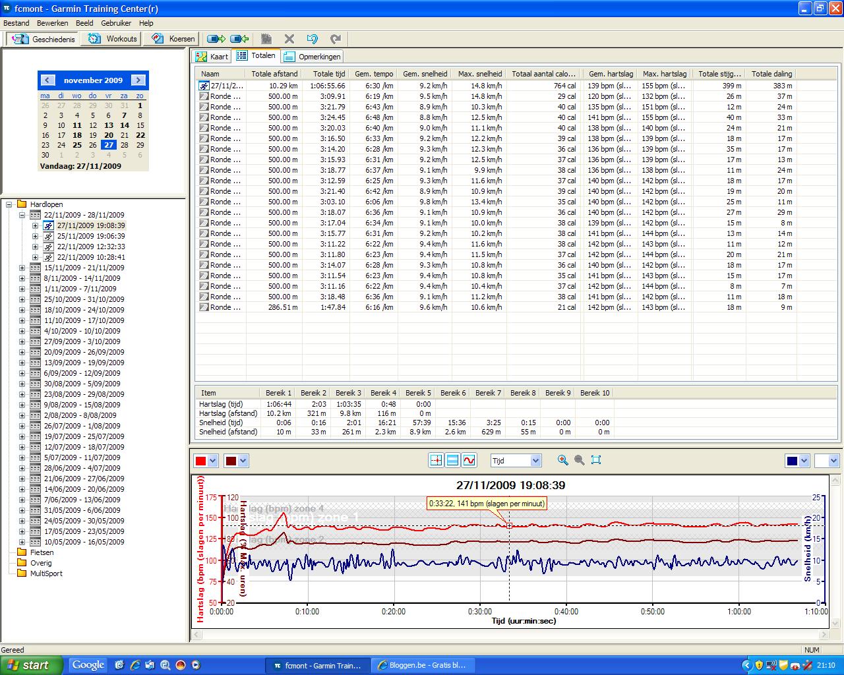The image size is (844, 675).
Task: Switch to the Opmerkingen tab
Action: click(x=313, y=57)
